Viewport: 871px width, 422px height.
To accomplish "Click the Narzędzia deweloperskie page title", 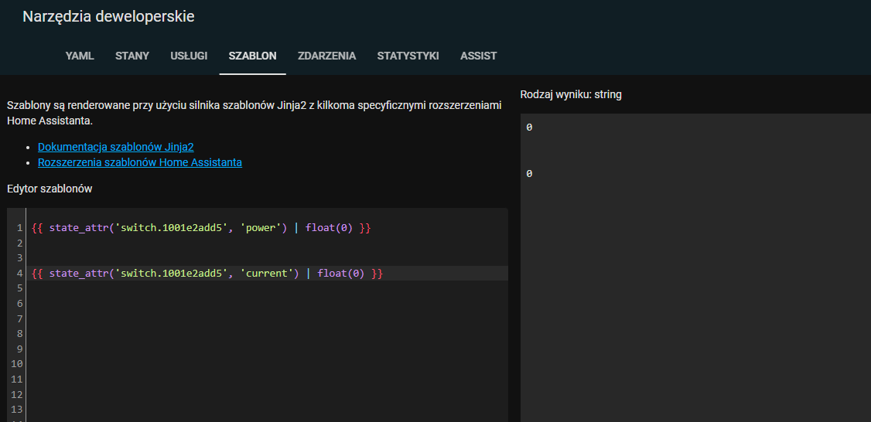I will point(108,16).
